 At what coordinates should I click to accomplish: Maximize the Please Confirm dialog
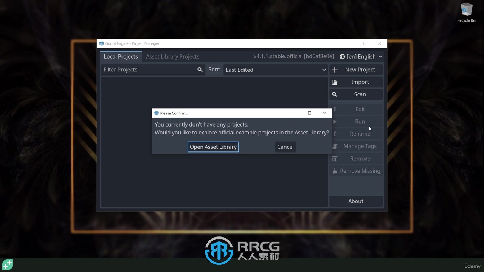point(310,113)
